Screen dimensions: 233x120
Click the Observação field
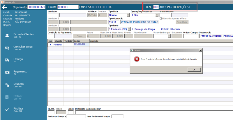pos(216,36)
